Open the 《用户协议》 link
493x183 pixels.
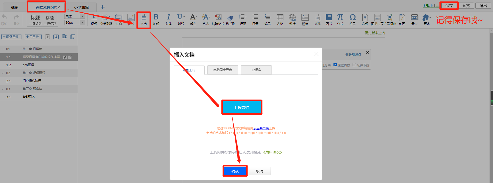273,152
